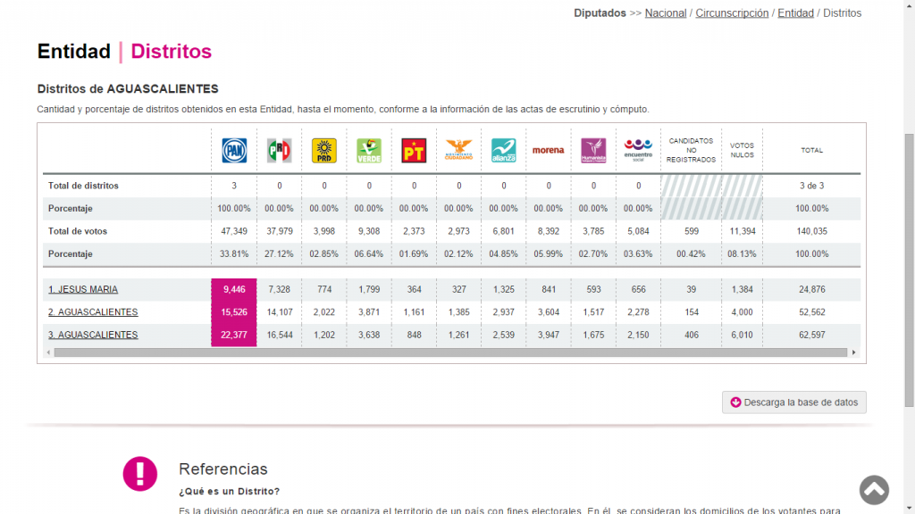Select the Encuentro Social logo
Image resolution: width=915 pixels, height=514 pixels.
point(638,150)
